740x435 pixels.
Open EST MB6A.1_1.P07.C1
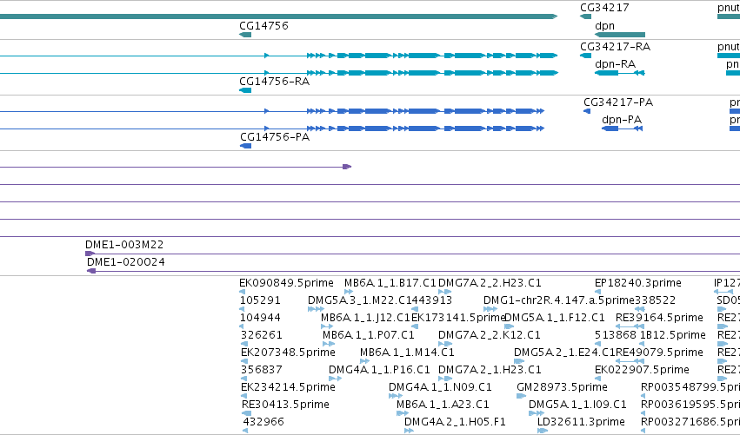coord(368,335)
